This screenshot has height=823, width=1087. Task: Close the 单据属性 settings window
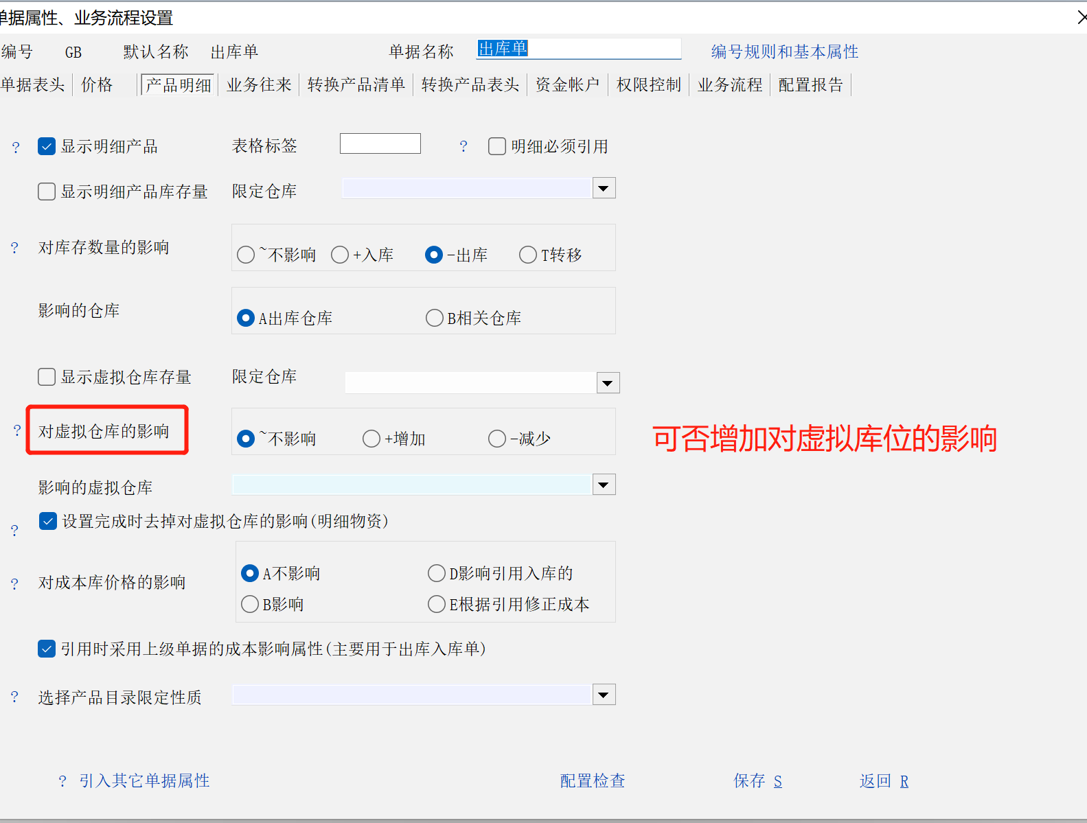pyautogui.click(x=1081, y=18)
